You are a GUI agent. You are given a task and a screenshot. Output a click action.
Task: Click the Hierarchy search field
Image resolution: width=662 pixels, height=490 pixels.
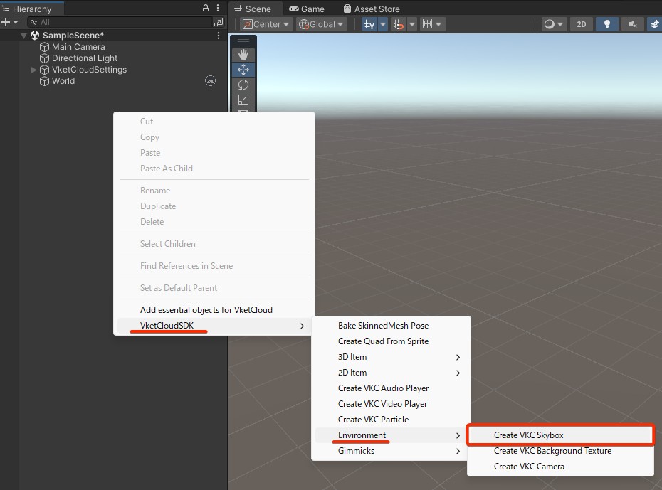coord(121,22)
